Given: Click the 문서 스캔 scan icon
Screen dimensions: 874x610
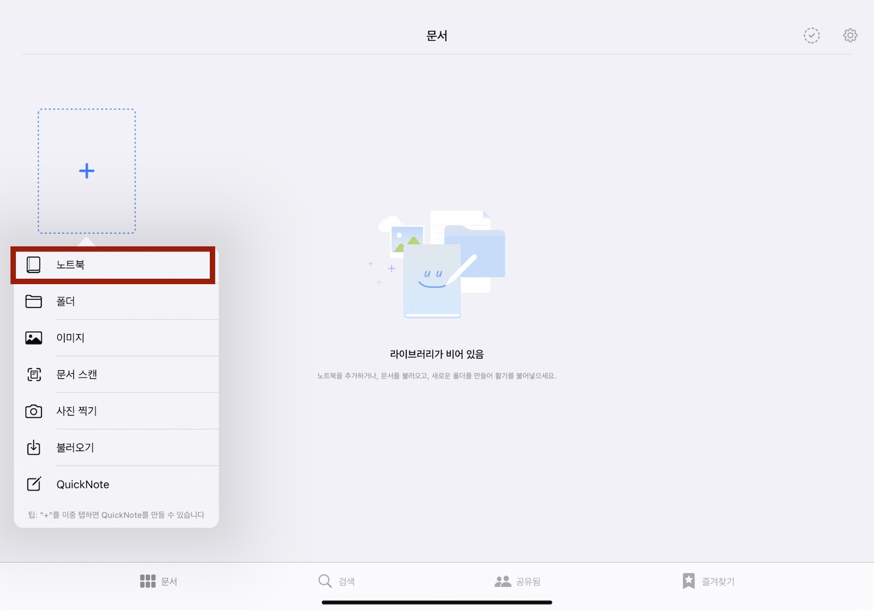Looking at the screenshot, I should tap(34, 374).
